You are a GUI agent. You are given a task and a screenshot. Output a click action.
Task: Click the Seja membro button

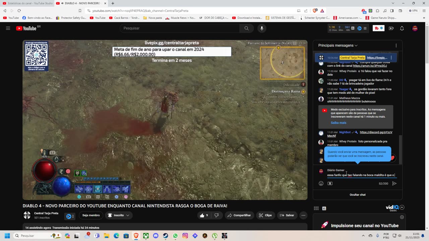[x=91, y=215]
